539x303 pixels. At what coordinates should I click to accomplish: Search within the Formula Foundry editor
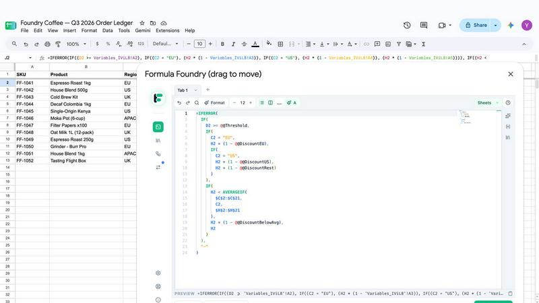point(197,103)
